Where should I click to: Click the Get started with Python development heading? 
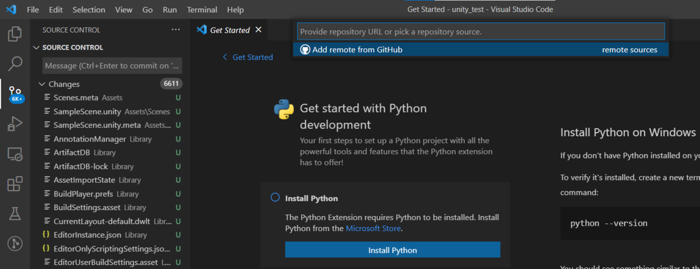[363, 116]
